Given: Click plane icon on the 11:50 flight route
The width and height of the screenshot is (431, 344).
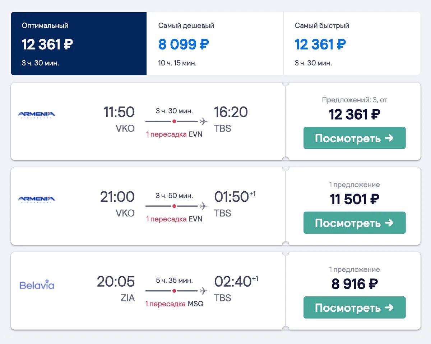Looking at the screenshot, I should pos(204,121).
